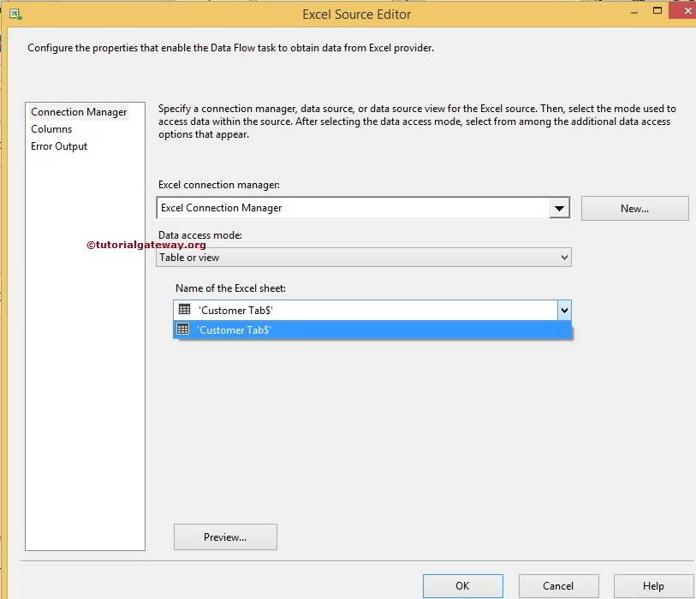696x599 pixels.
Task: Maximize the Excel Source Editor window
Action: pyautogui.click(x=657, y=11)
